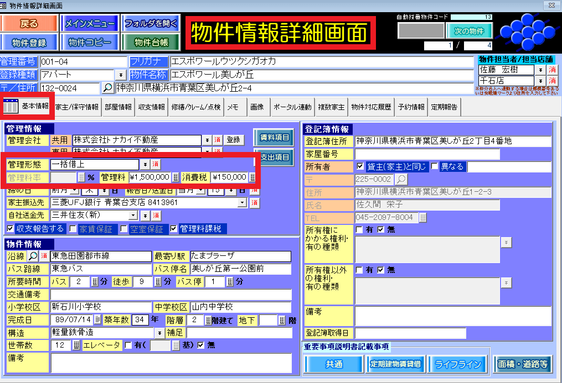
Task: Switch to the 家主/保守情報 tab
Action: click(x=78, y=107)
